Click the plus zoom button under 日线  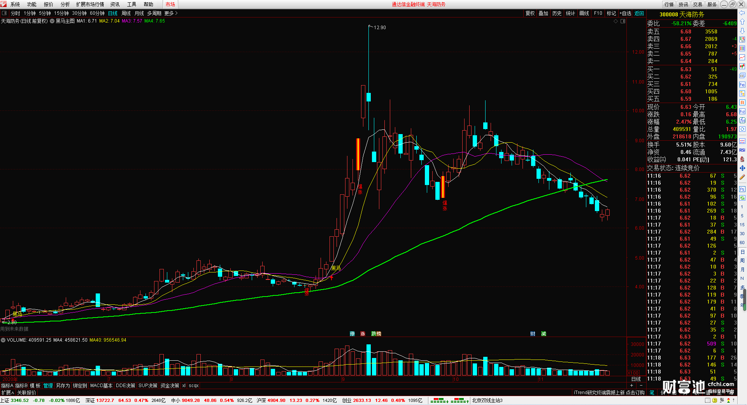tap(631, 385)
